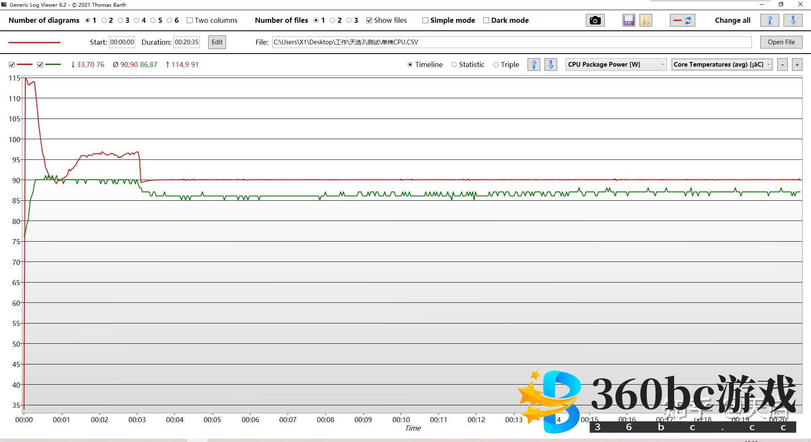Click the camera screenshot icon
The image size is (811, 442).
coord(595,20)
